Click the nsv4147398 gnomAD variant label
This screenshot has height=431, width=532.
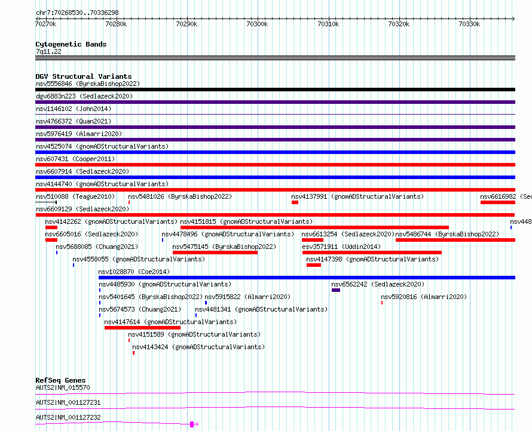(372, 259)
